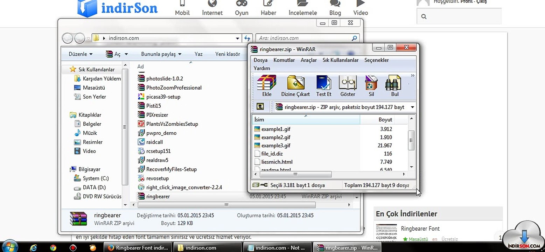Open Belgeler library

[x=88, y=124]
